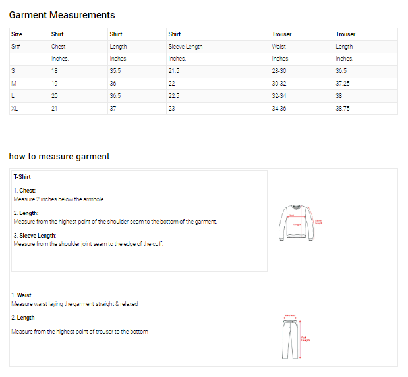Select the 34-36 waist value

click(279, 109)
